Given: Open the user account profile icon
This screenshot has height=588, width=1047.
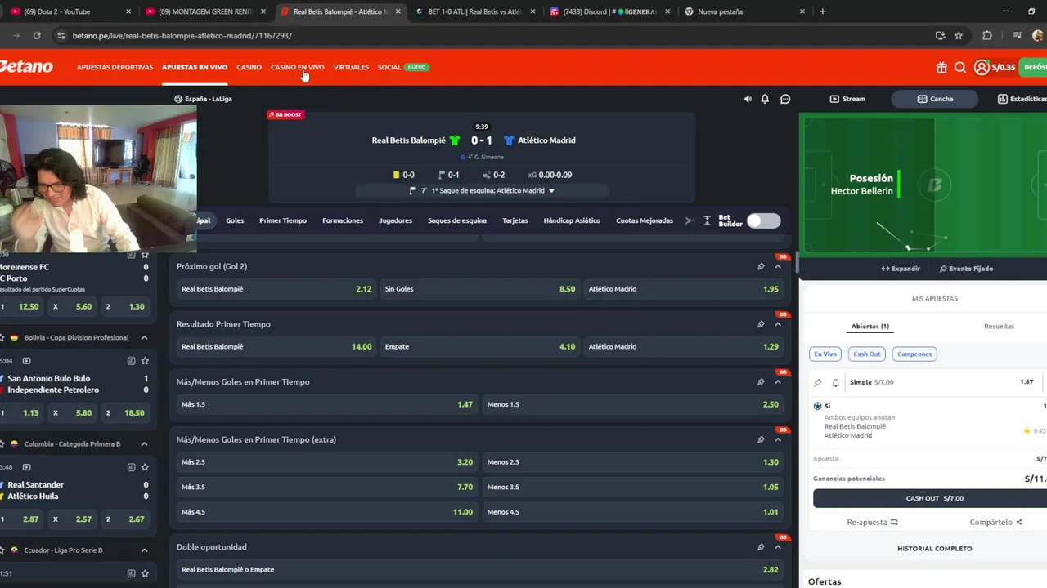Looking at the screenshot, I should pos(982,68).
